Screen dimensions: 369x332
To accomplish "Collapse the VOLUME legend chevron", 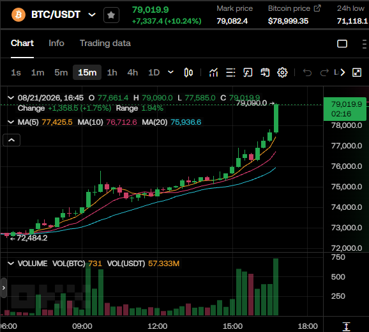I will click(x=11, y=263).
